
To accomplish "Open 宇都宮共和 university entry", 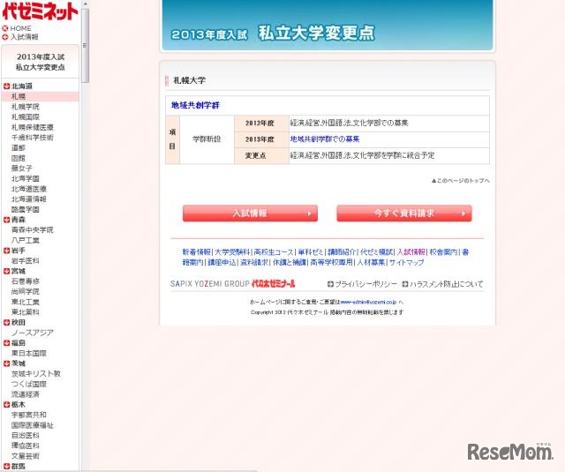I will pyautogui.click(x=29, y=415).
